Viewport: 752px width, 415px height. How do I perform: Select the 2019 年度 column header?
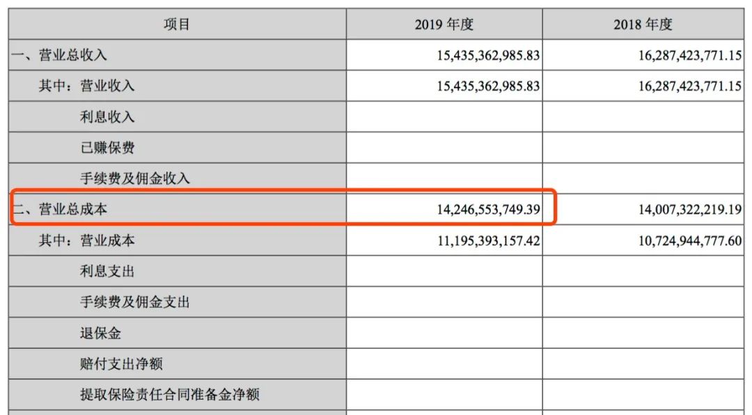click(x=444, y=24)
